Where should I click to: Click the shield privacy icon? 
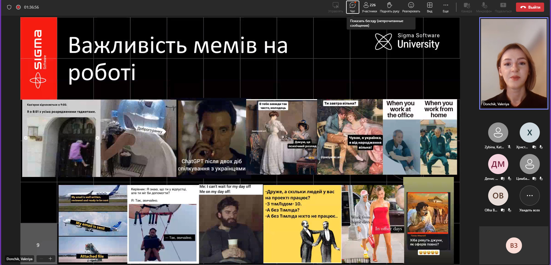9,7
